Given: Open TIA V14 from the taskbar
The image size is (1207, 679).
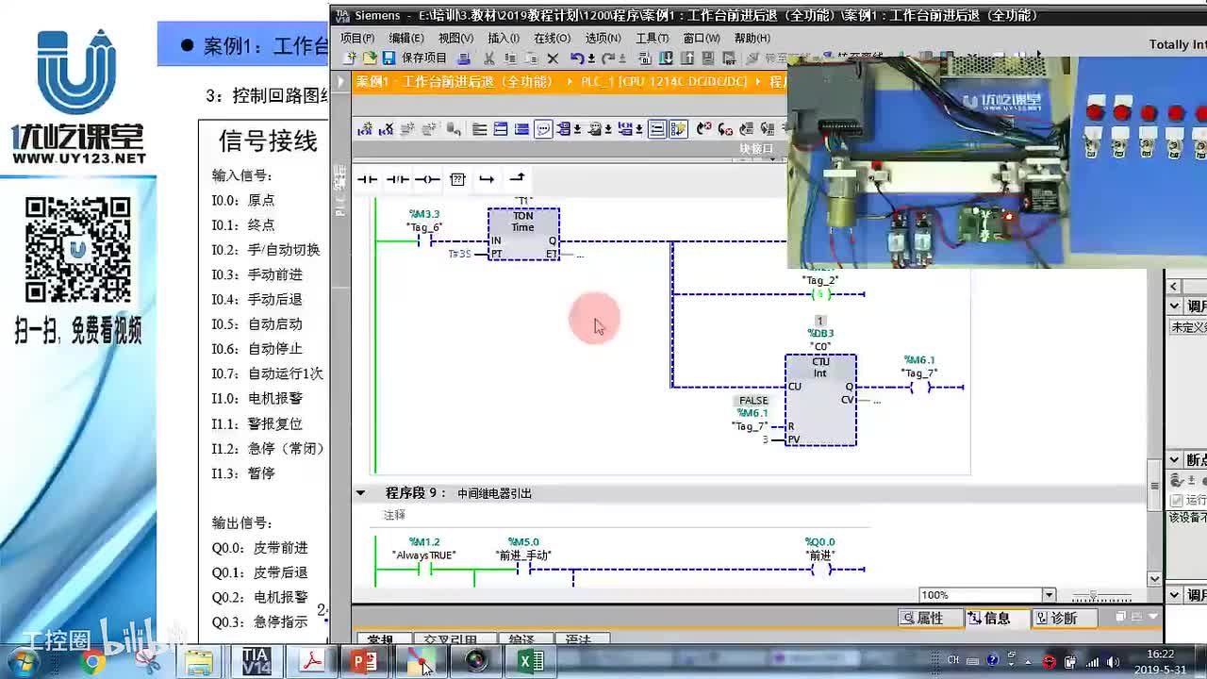Looking at the screenshot, I should (256, 662).
